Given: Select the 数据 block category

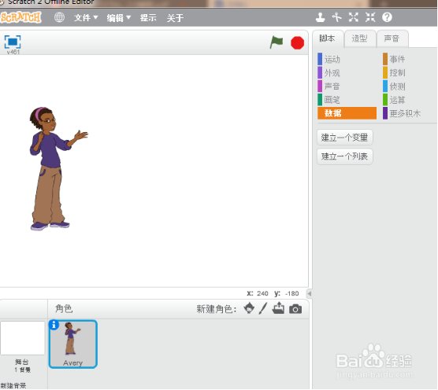Looking at the screenshot, I should coord(347,113).
